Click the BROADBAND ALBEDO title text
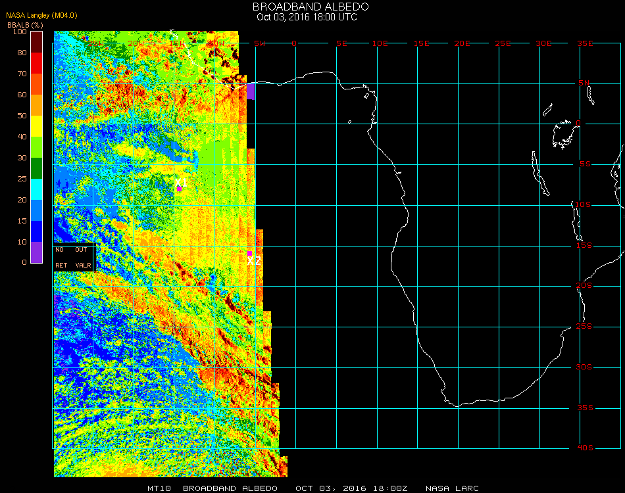 pyautogui.click(x=311, y=7)
